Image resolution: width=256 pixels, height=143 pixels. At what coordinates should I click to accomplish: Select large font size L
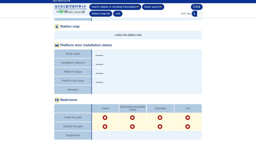[x=194, y=14]
